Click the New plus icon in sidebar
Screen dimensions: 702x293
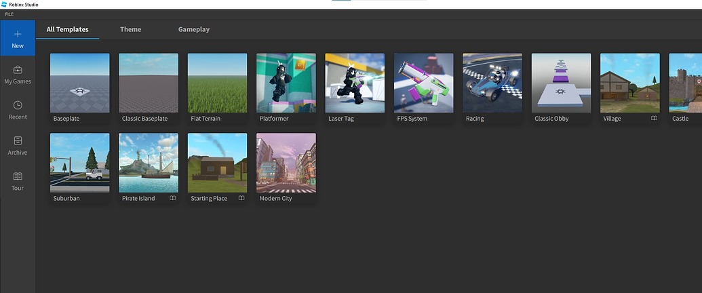point(18,34)
